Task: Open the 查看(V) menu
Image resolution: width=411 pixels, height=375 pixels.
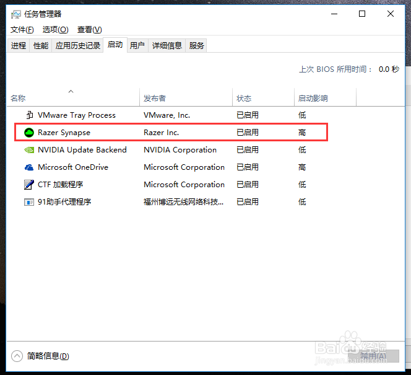Action: [x=89, y=30]
